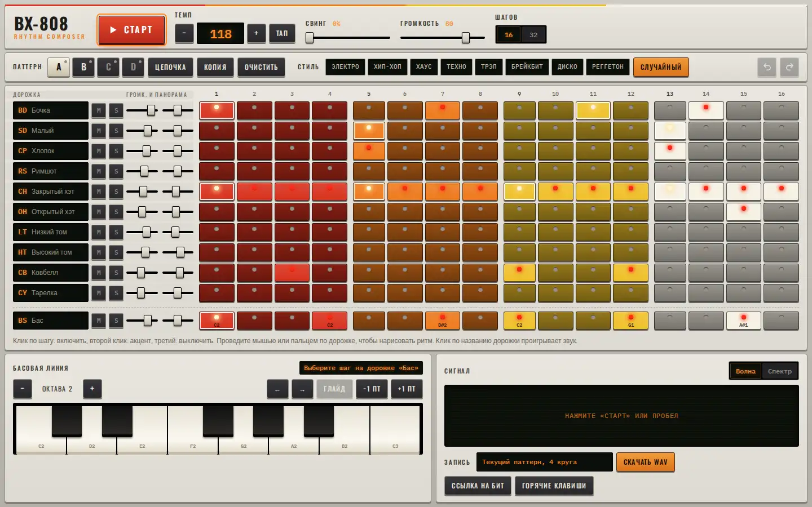Transpose down with -1 ПТ button
812x507 pixels.
(372, 389)
